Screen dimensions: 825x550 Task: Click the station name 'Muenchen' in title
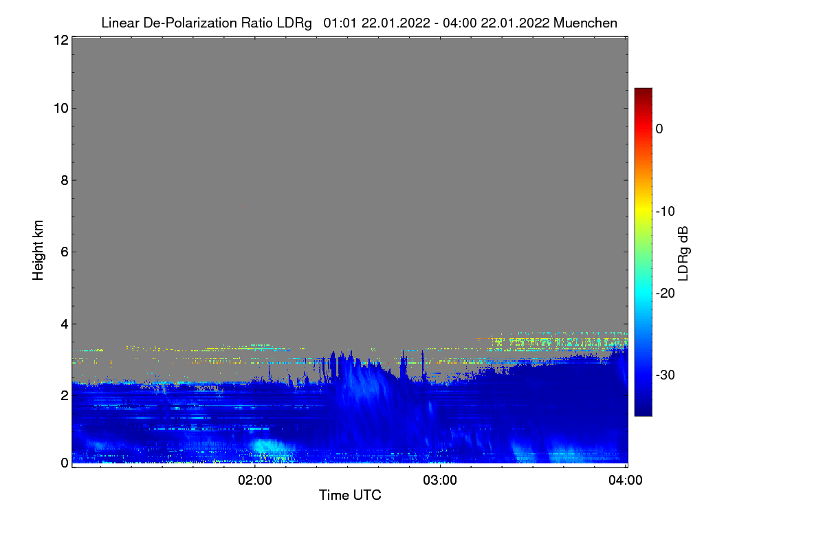pos(585,23)
